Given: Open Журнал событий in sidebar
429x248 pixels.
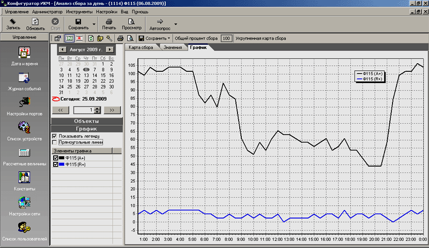Looking at the screenshot, I should (24, 81).
